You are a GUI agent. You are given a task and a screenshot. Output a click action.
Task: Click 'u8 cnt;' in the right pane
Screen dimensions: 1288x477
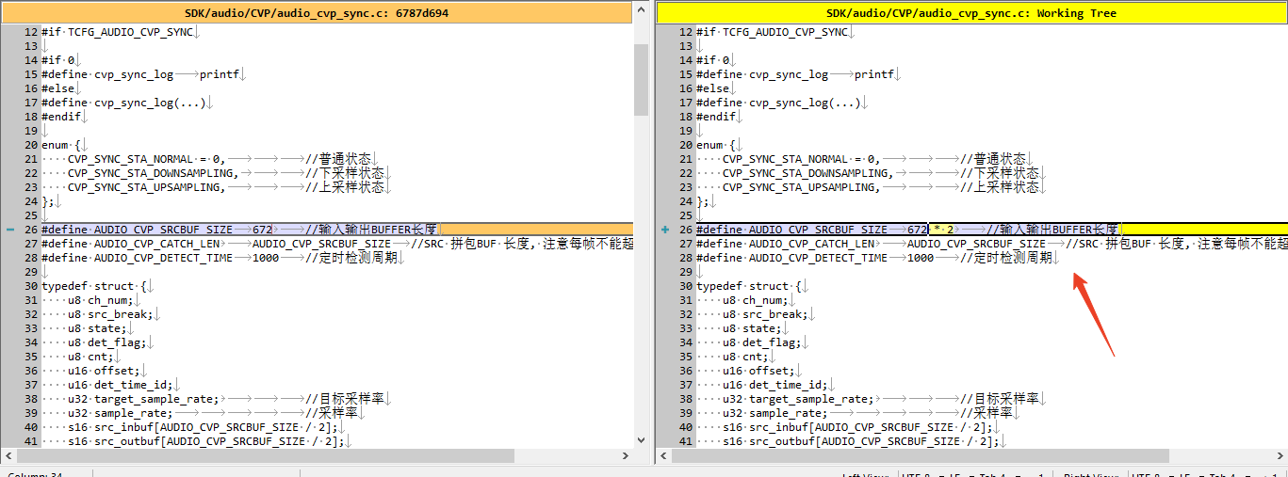point(744,357)
